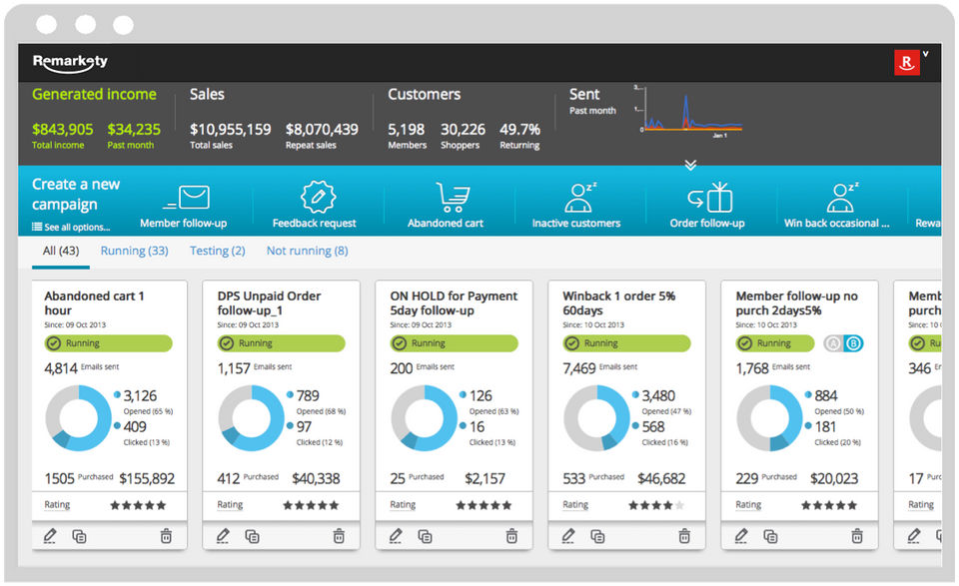959x586 pixels.
Task: Delete the DPS Unpaid Order follow-up_1 campaign
Action: (x=339, y=536)
